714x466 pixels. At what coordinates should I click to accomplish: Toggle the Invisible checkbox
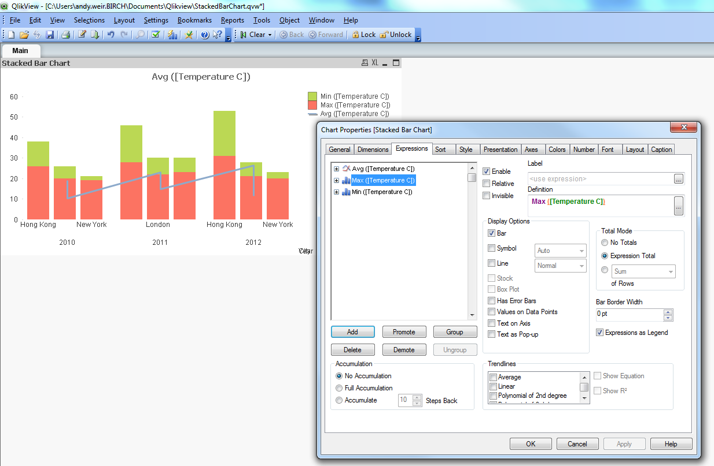[487, 196]
